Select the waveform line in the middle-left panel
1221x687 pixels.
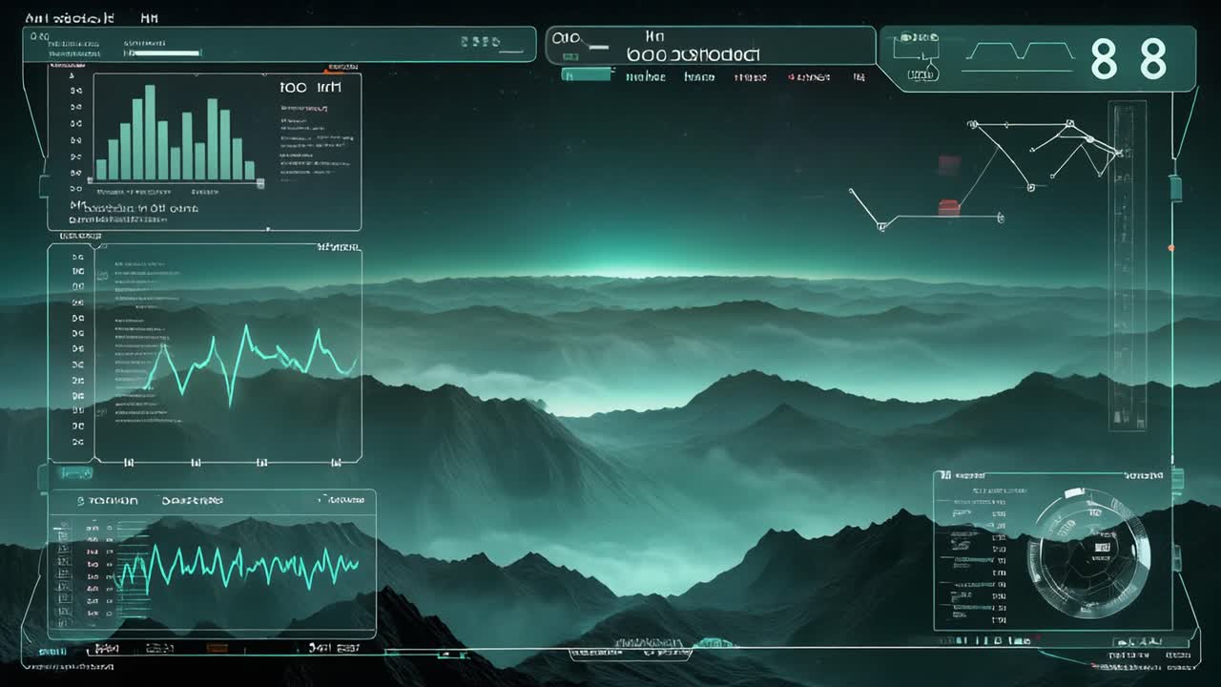point(252,364)
